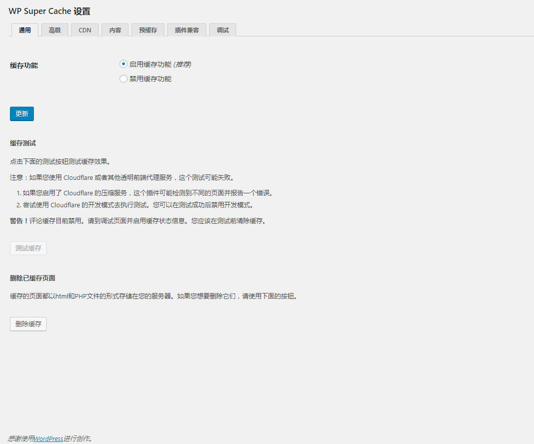Enable caching via 启用缓存功能 radio button
534x444 pixels.
[124, 64]
